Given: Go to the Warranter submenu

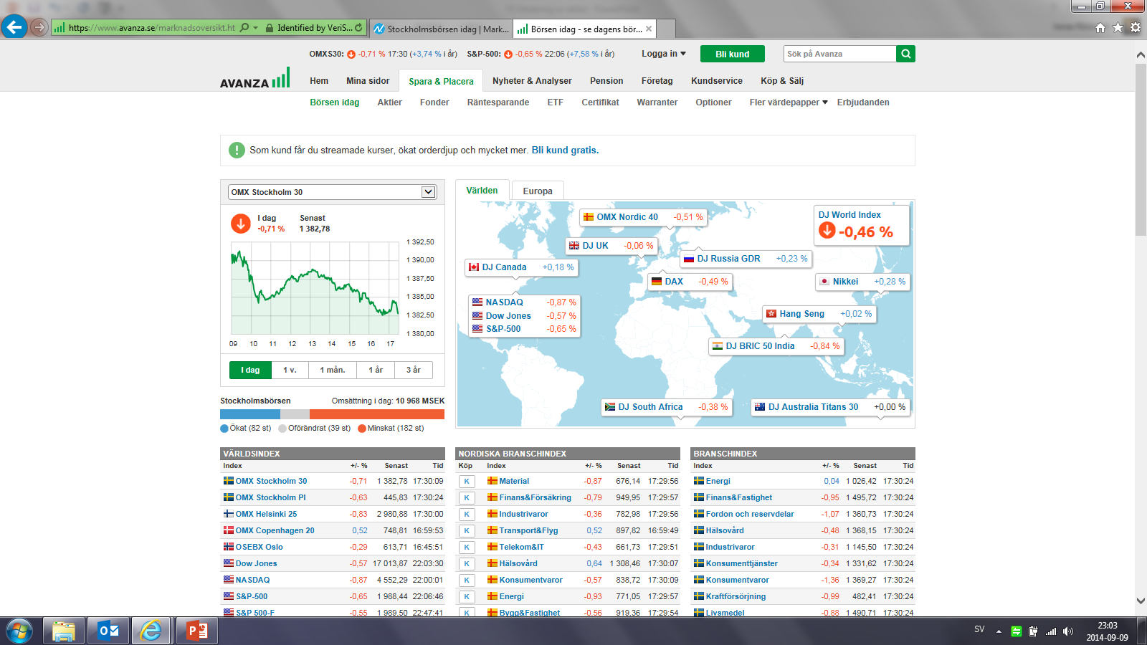Looking at the screenshot, I should (x=657, y=102).
